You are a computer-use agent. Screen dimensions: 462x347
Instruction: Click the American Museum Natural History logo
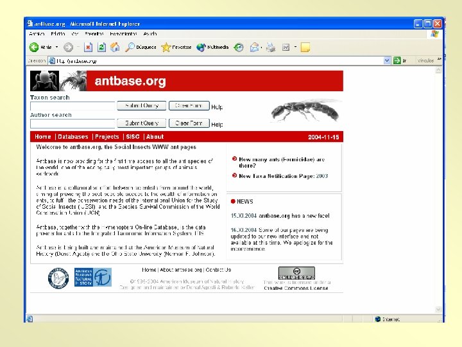(93, 277)
